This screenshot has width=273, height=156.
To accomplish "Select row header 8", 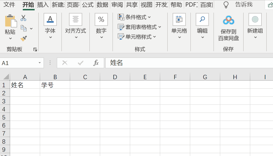I will tap(5, 141).
